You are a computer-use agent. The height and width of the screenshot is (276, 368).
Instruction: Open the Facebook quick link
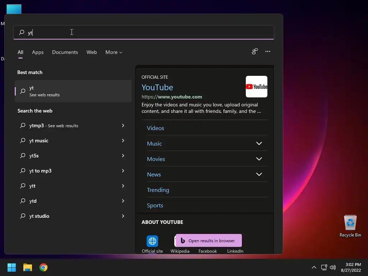(x=208, y=251)
